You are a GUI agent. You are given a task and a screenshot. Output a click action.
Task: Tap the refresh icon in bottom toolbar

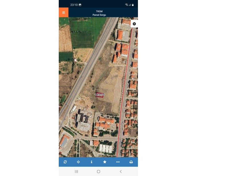[65, 162]
